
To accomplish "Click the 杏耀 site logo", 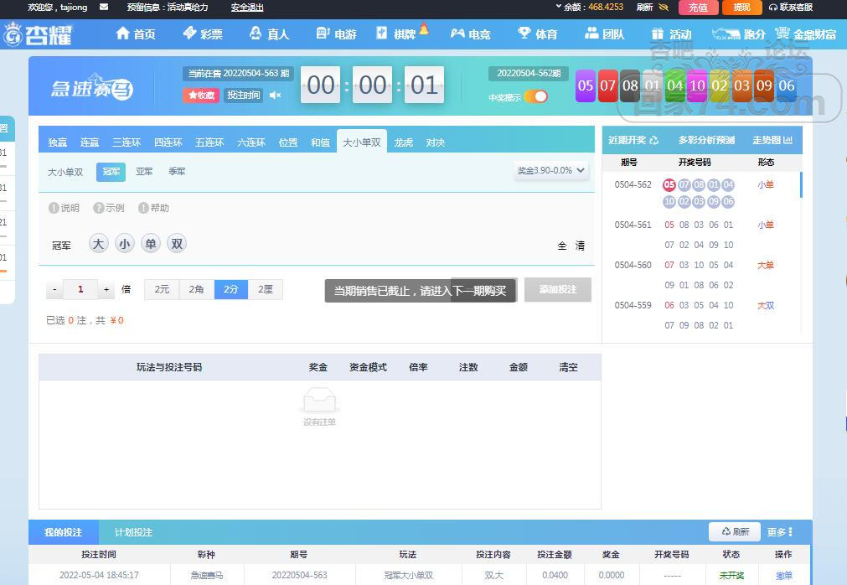I will pos(37,34).
